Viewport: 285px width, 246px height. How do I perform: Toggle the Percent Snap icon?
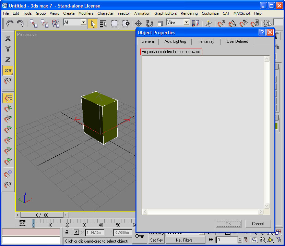243,24
